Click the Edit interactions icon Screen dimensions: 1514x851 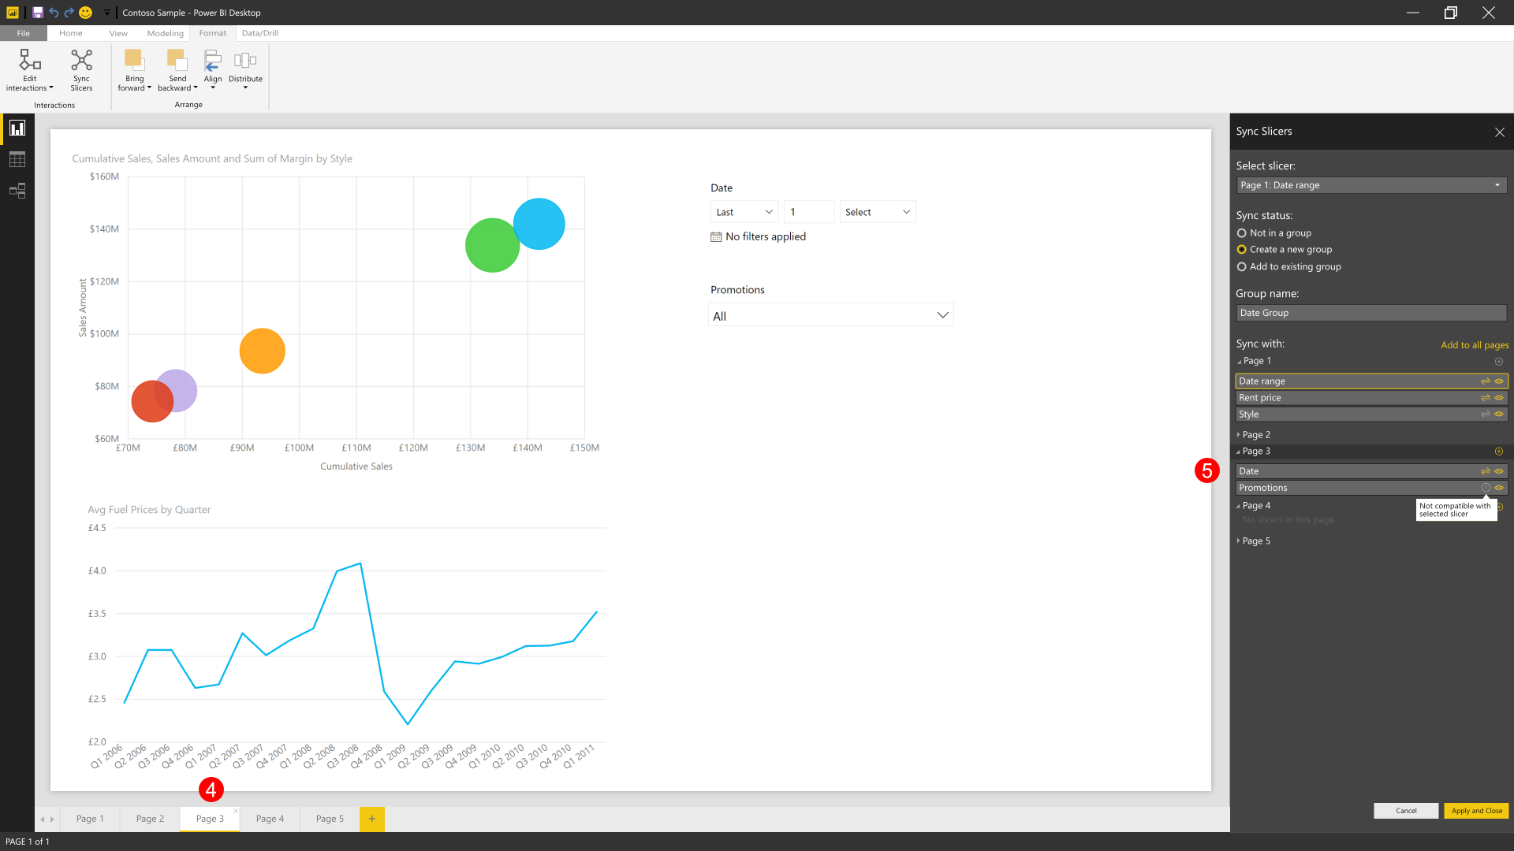tap(29, 61)
